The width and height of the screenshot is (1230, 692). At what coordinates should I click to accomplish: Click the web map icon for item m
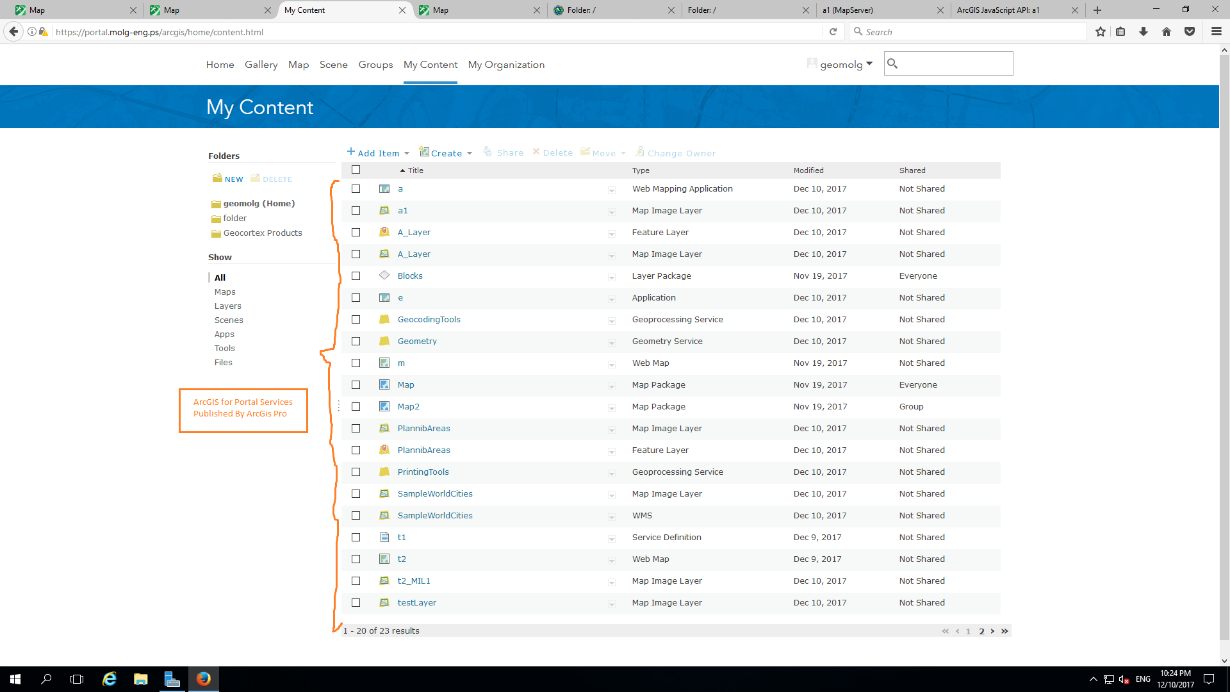tap(384, 363)
